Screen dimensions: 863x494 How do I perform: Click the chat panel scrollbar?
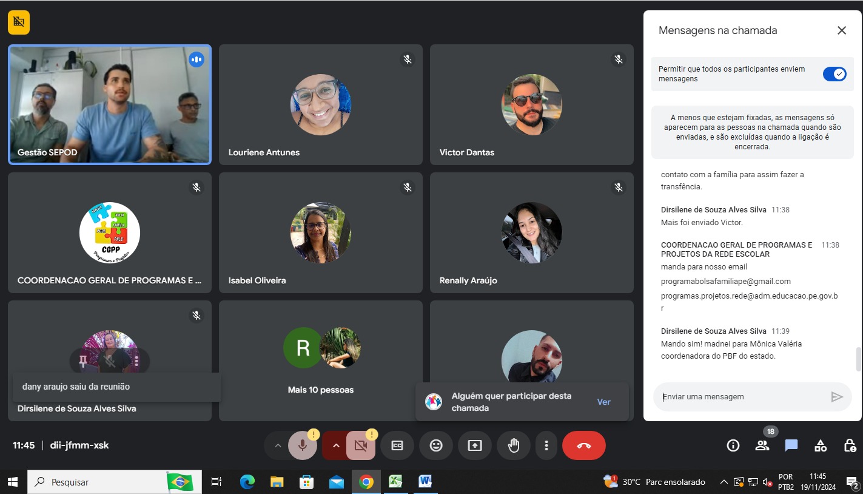[858, 359]
